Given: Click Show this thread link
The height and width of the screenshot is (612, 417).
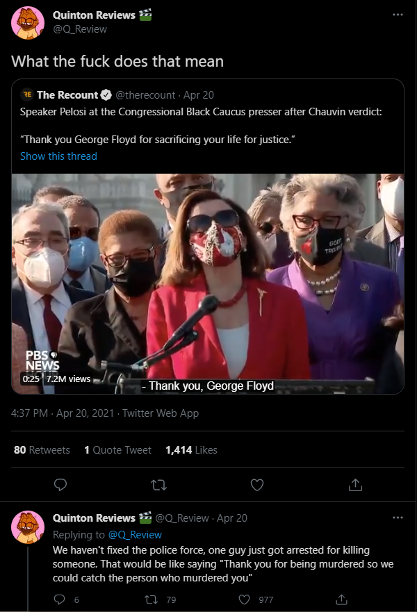Looking at the screenshot, I should pyautogui.click(x=58, y=156).
